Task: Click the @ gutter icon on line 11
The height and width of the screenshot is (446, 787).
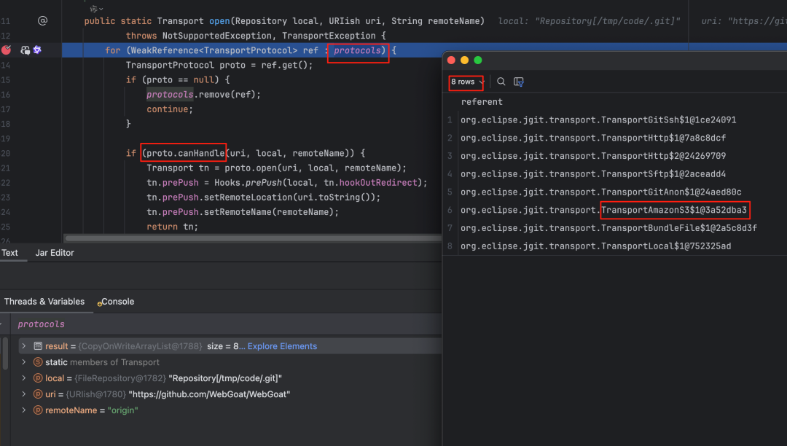Action: [x=43, y=21]
